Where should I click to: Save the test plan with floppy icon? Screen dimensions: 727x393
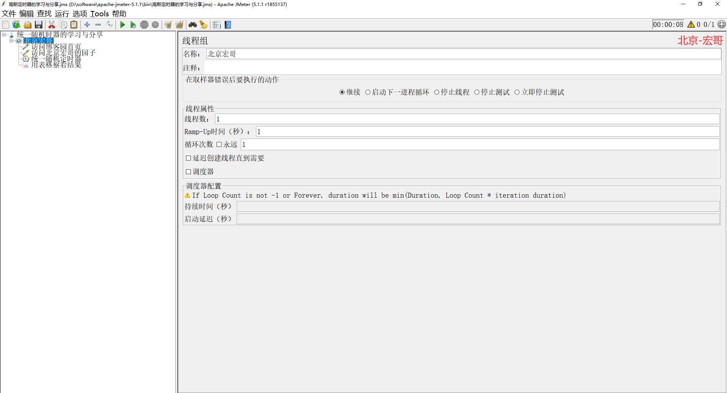39,25
